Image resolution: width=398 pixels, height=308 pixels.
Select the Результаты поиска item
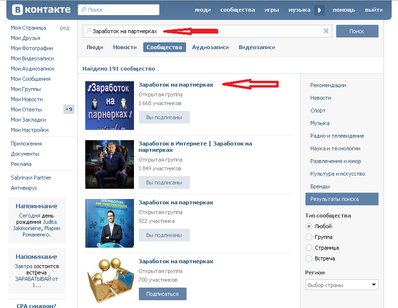(x=342, y=199)
